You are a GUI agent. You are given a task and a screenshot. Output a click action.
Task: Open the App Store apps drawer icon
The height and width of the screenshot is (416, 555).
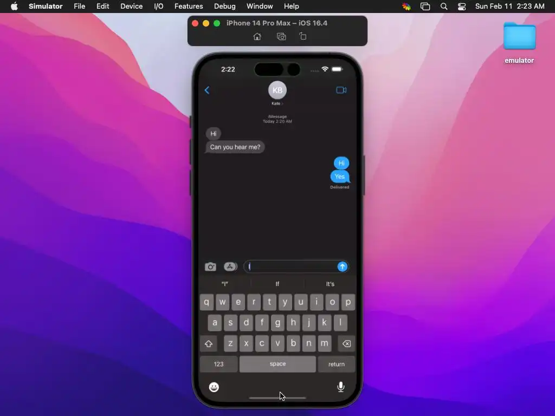(230, 266)
